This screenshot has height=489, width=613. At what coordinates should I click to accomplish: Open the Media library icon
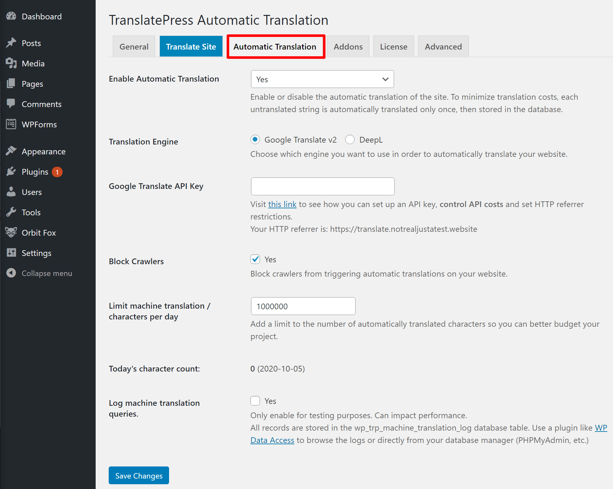pos(11,63)
